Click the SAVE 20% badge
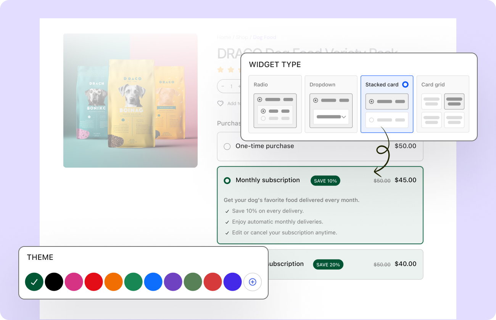496x320 pixels. pos(328,264)
